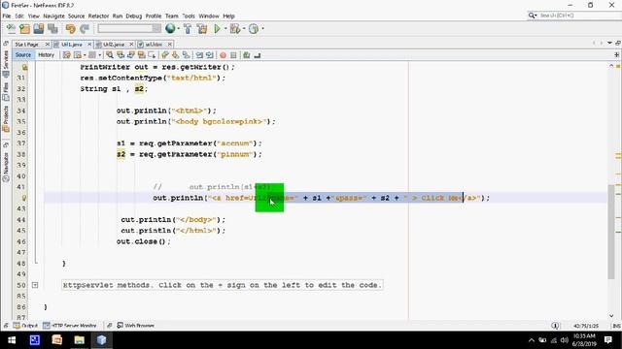
Task: Click the Find Selection magnifier icon
Action: tap(110, 55)
